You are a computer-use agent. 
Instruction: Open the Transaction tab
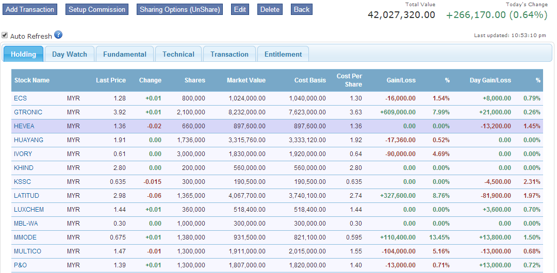pyautogui.click(x=230, y=54)
